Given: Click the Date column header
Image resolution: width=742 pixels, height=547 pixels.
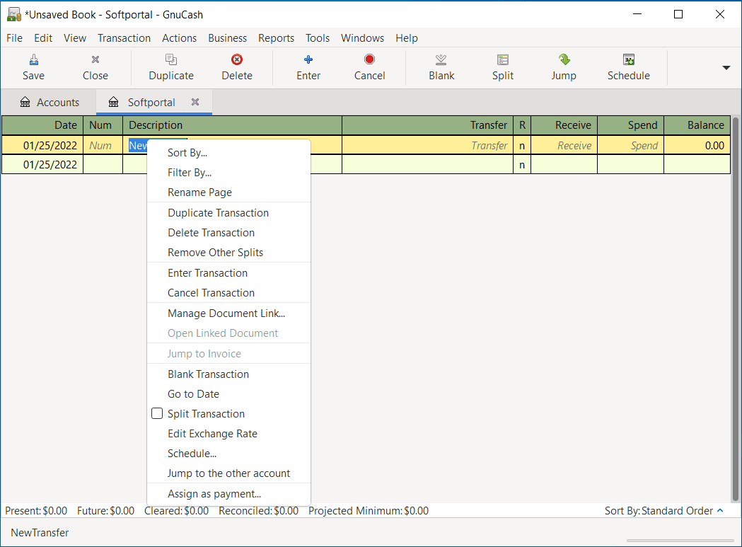Looking at the screenshot, I should [x=42, y=125].
